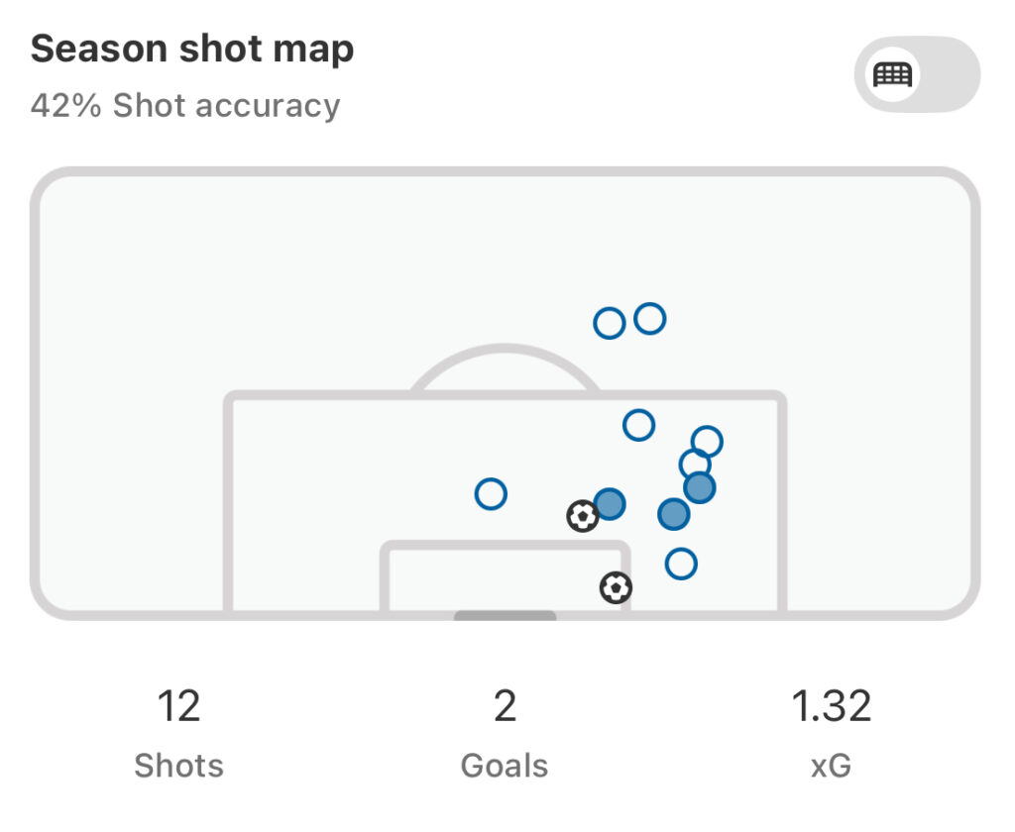This screenshot has width=1015, height=832.
Task: Select lowest open shot circle right of six-yard box
Action: pyautogui.click(x=681, y=565)
